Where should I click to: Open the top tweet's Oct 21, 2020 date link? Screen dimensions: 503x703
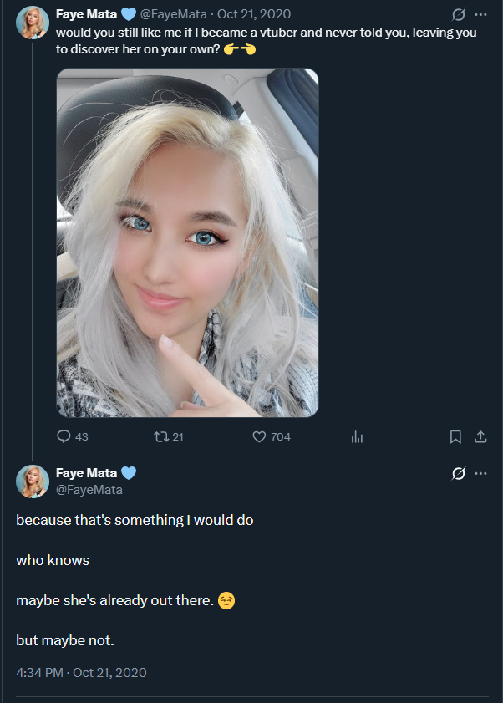pyautogui.click(x=254, y=13)
